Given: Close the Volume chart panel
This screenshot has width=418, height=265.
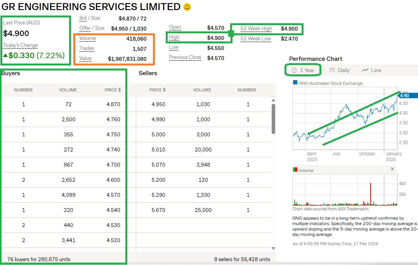Looking at the screenshot, I should click(x=392, y=169).
